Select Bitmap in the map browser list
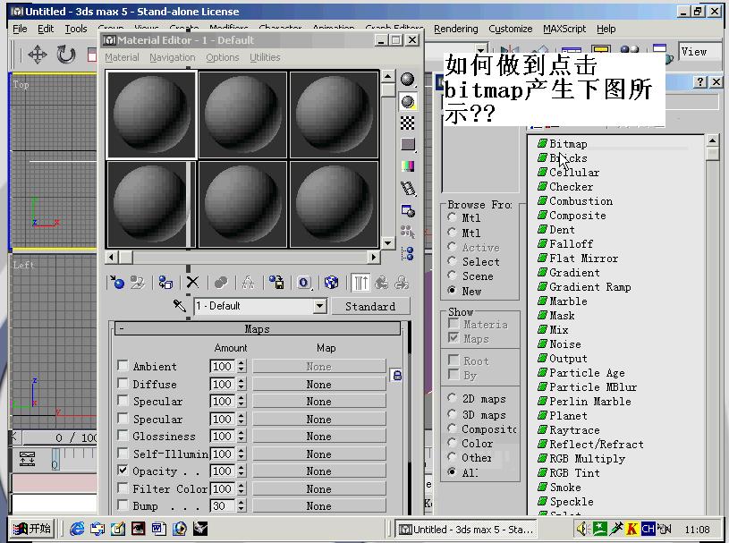The width and height of the screenshot is (729, 543). pyautogui.click(x=568, y=144)
